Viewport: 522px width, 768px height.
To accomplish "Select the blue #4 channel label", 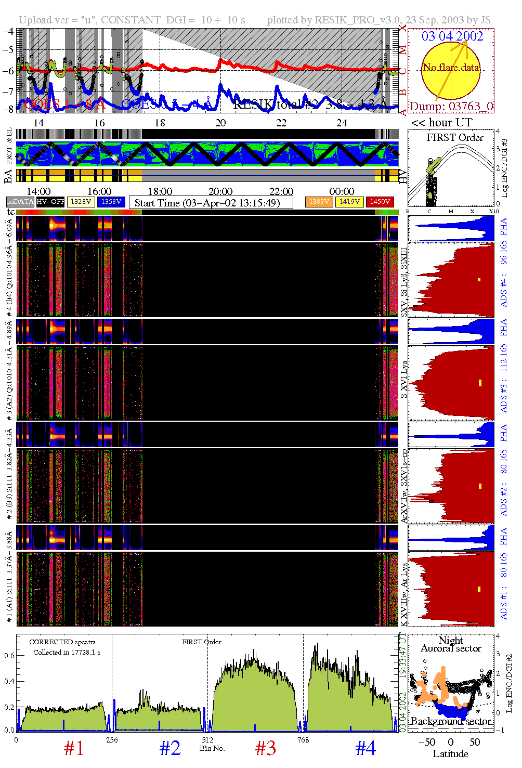I will [x=366, y=748].
